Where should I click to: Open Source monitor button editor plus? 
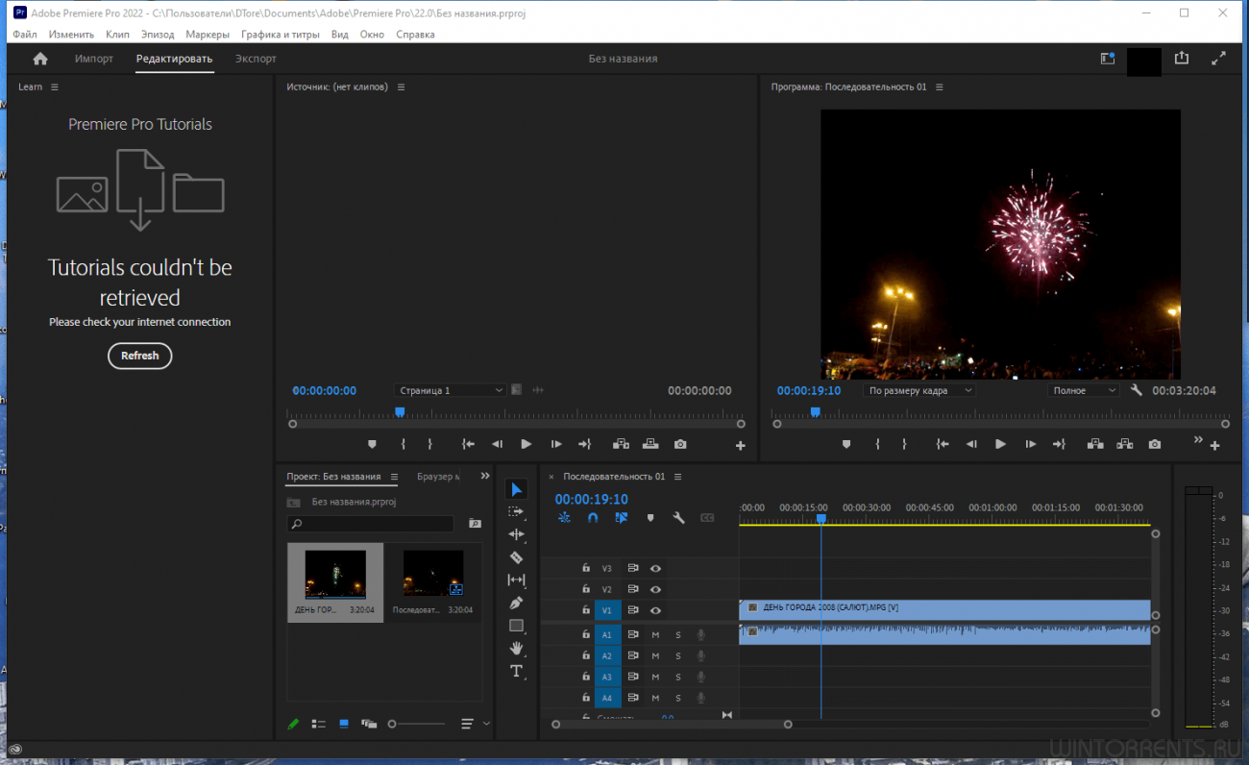click(x=741, y=446)
